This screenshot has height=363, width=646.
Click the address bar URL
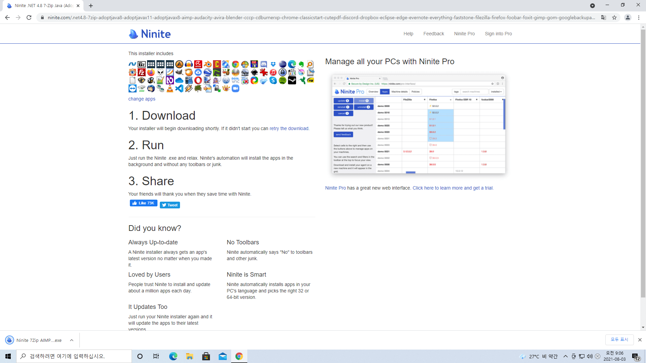click(321, 17)
